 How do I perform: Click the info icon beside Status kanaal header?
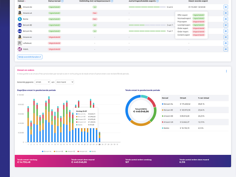pos(62,1)
